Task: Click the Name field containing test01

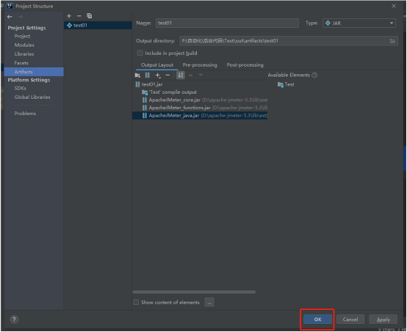Action: coord(227,23)
